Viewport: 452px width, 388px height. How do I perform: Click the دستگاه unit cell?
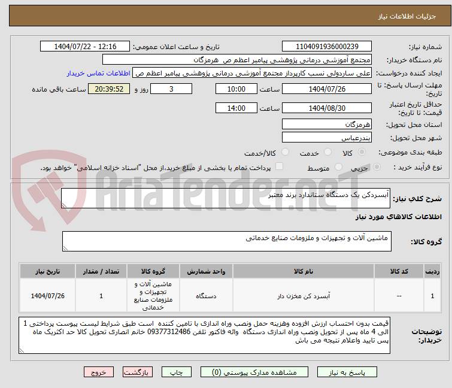click(206, 296)
